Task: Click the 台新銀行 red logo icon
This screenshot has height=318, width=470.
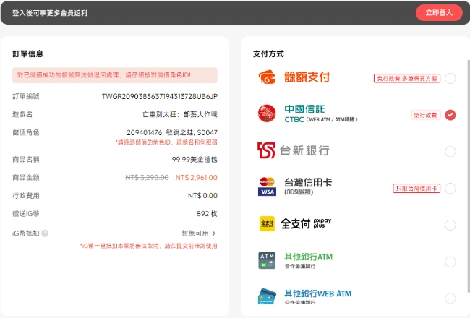Action: click(x=266, y=150)
